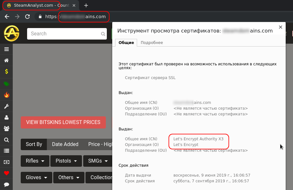This screenshot has height=190, width=293.
Task: Click the Срок действия section heading
Action: click(133, 165)
